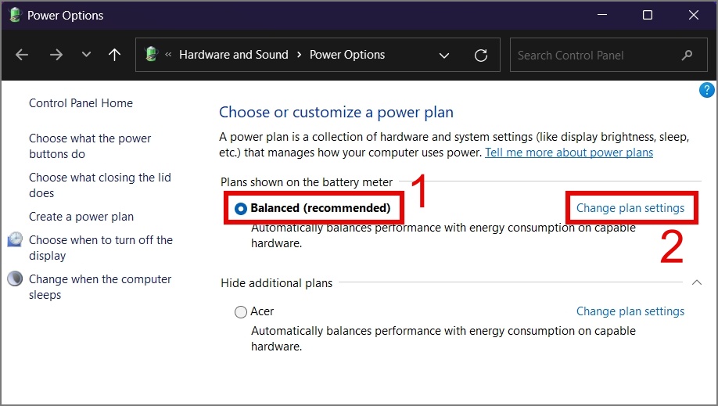This screenshot has height=406, width=718.
Task: Refresh the Power Options page
Action: point(481,56)
